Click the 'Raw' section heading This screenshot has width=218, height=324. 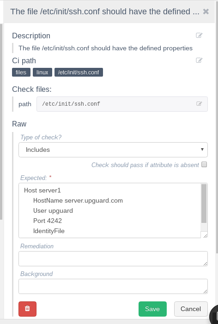click(19, 124)
